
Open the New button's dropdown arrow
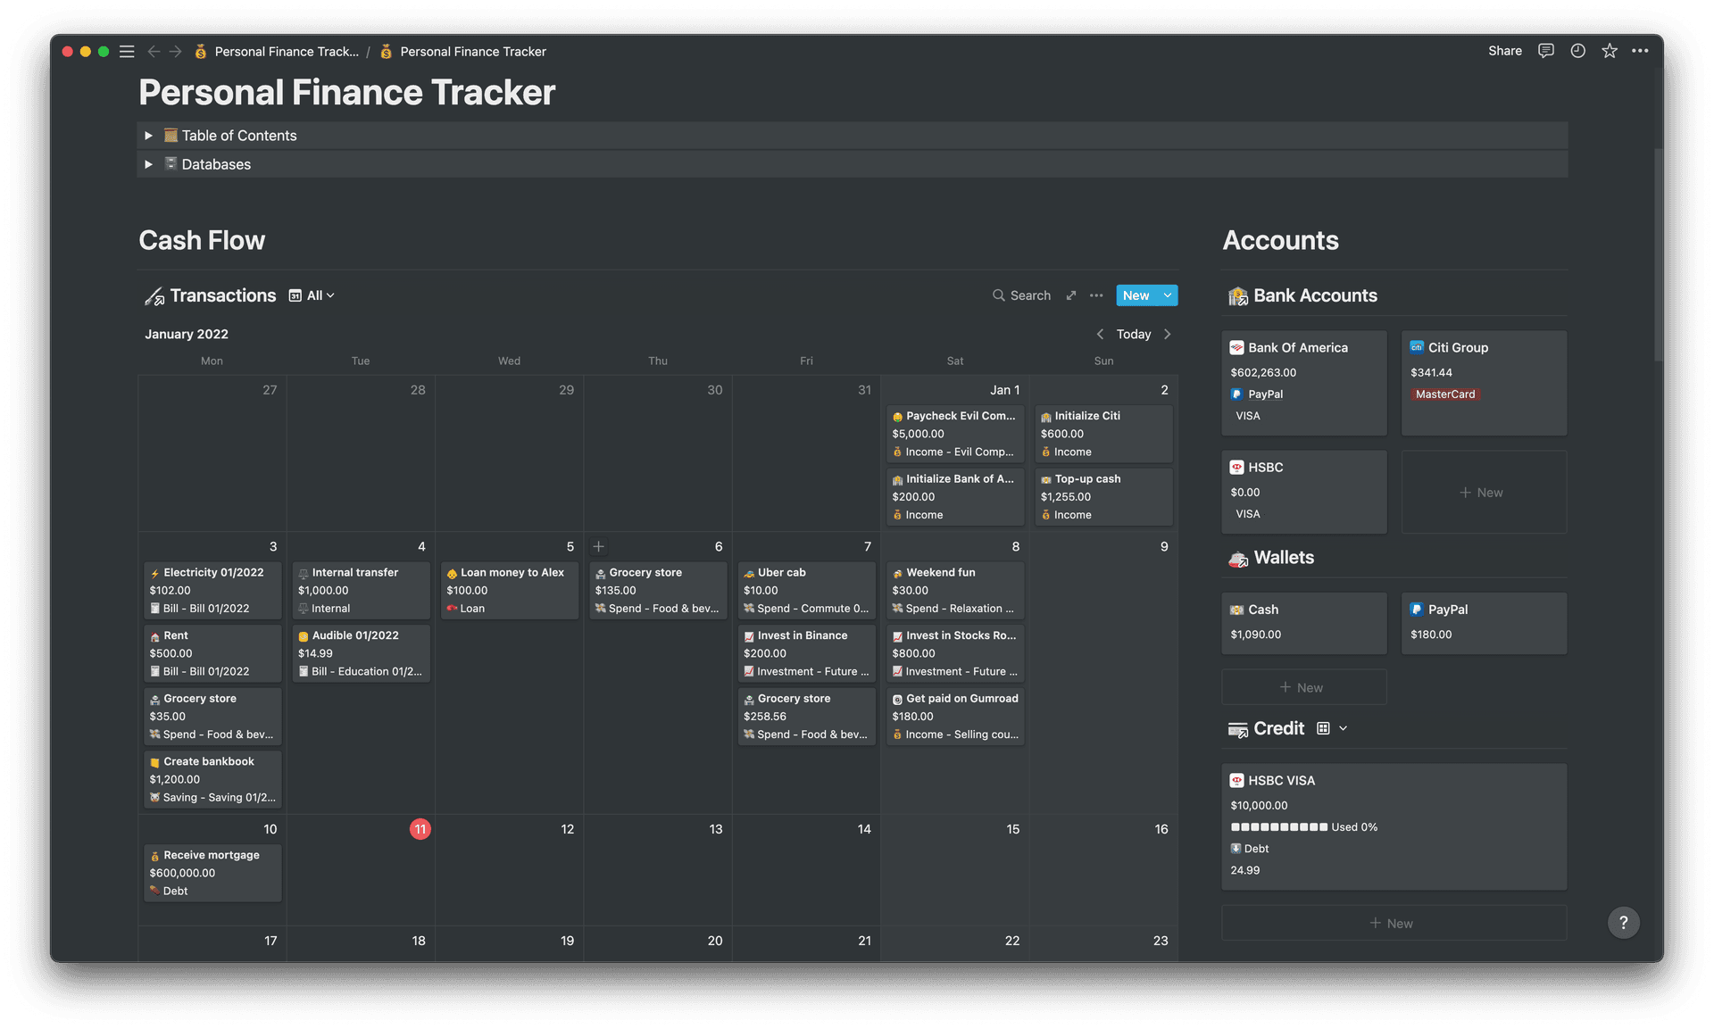tap(1166, 295)
